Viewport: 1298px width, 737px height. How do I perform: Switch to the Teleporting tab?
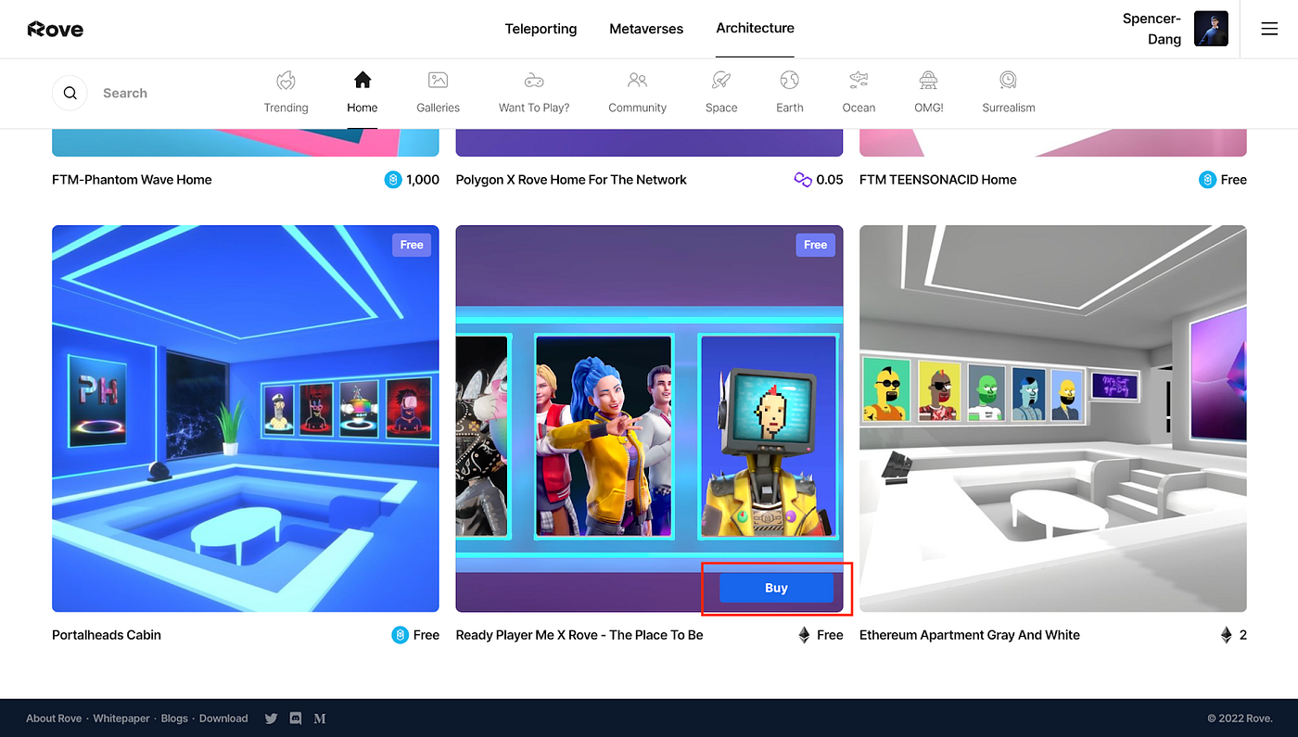pyautogui.click(x=541, y=29)
